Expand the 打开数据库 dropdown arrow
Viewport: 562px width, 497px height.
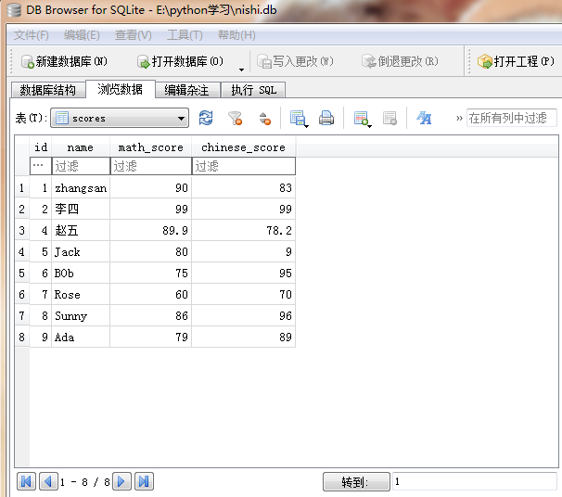coord(241,70)
